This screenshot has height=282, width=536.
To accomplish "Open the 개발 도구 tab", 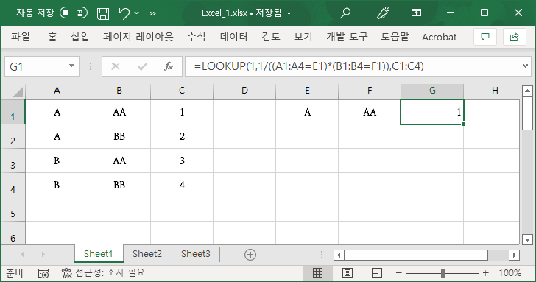I will pos(347,37).
